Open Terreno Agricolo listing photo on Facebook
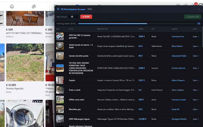This screenshot has height=127, width=203. pyautogui.click(x=25, y=62)
